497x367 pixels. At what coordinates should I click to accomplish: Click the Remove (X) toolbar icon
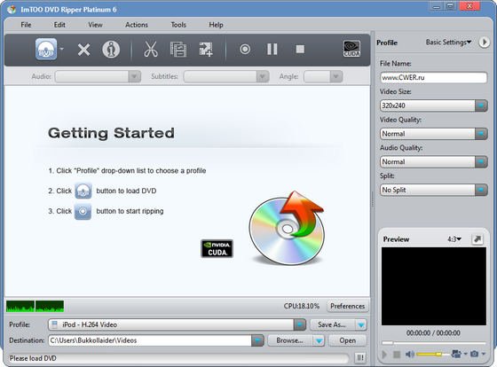pyautogui.click(x=83, y=50)
